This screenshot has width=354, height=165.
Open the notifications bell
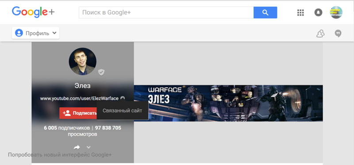pos(318,13)
